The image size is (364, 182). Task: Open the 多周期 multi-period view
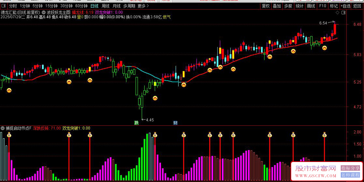129,6
